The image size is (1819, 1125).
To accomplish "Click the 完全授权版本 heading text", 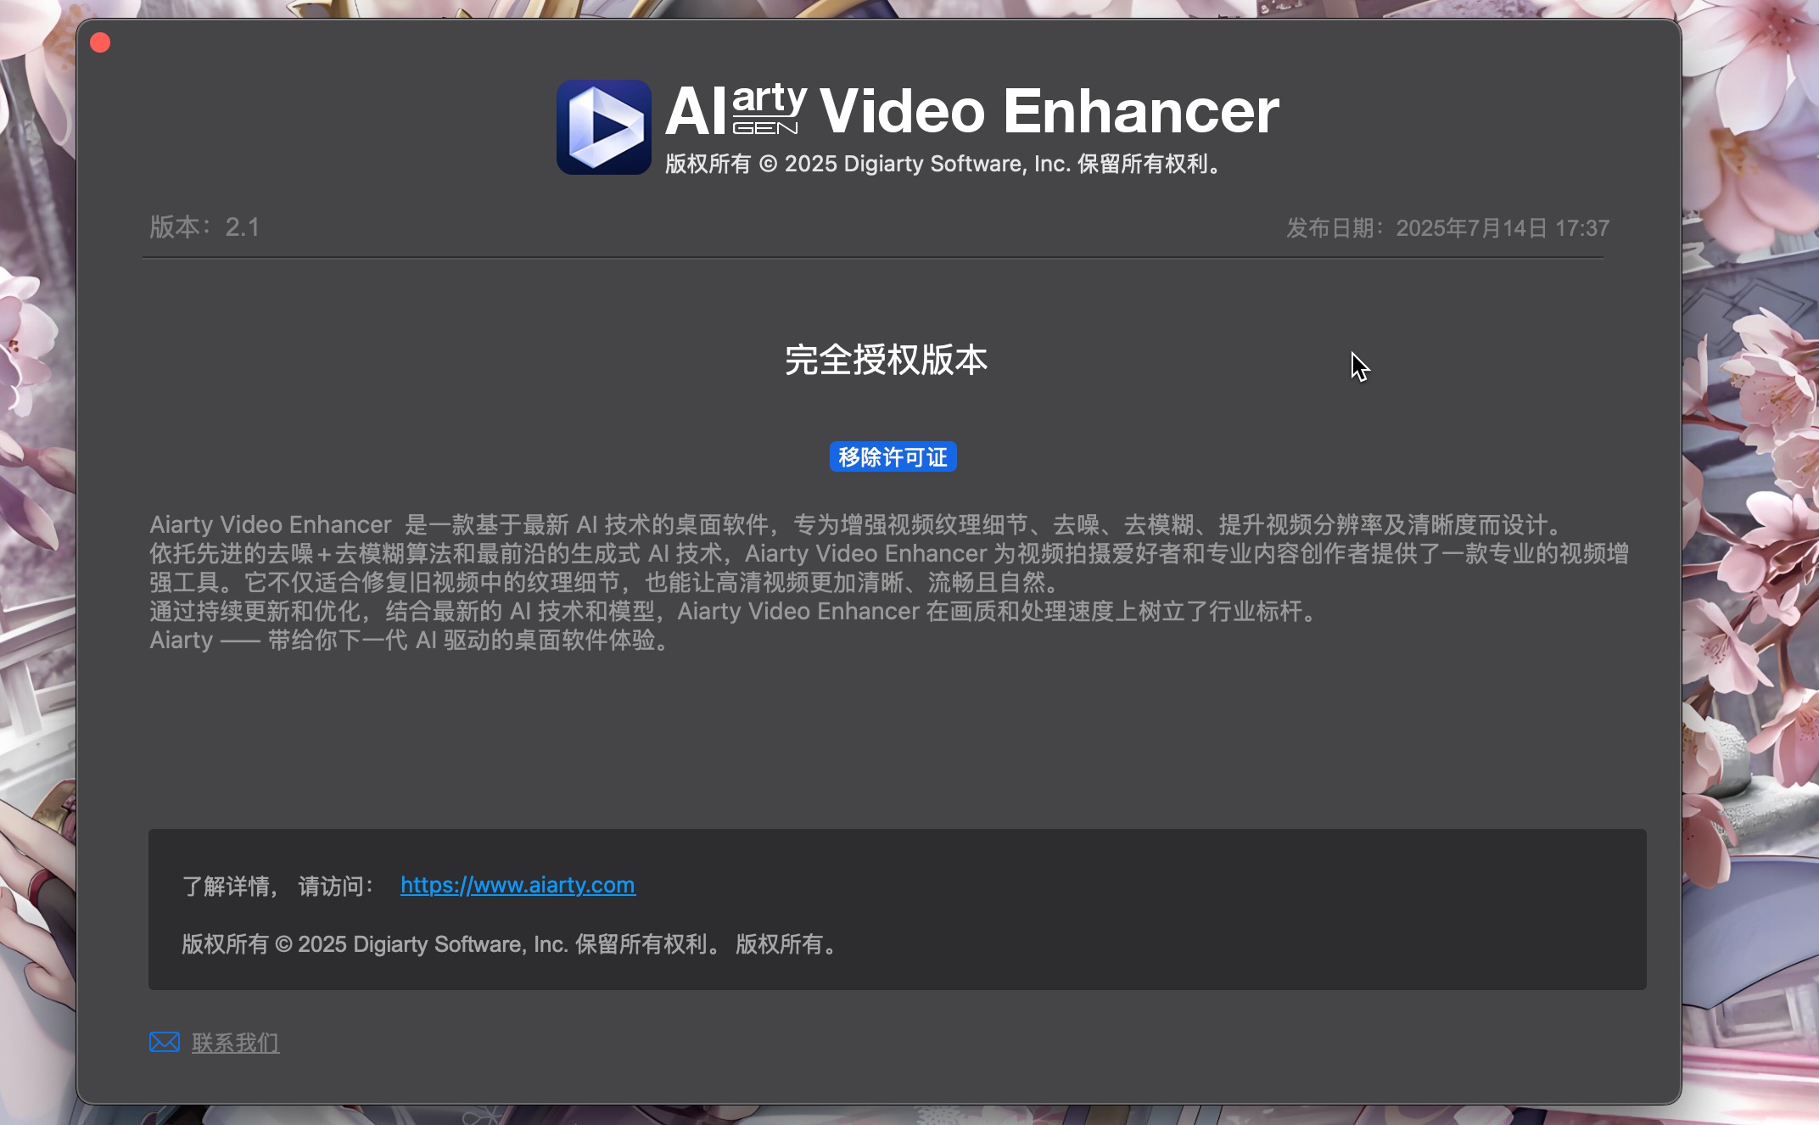I will pyautogui.click(x=886, y=360).
